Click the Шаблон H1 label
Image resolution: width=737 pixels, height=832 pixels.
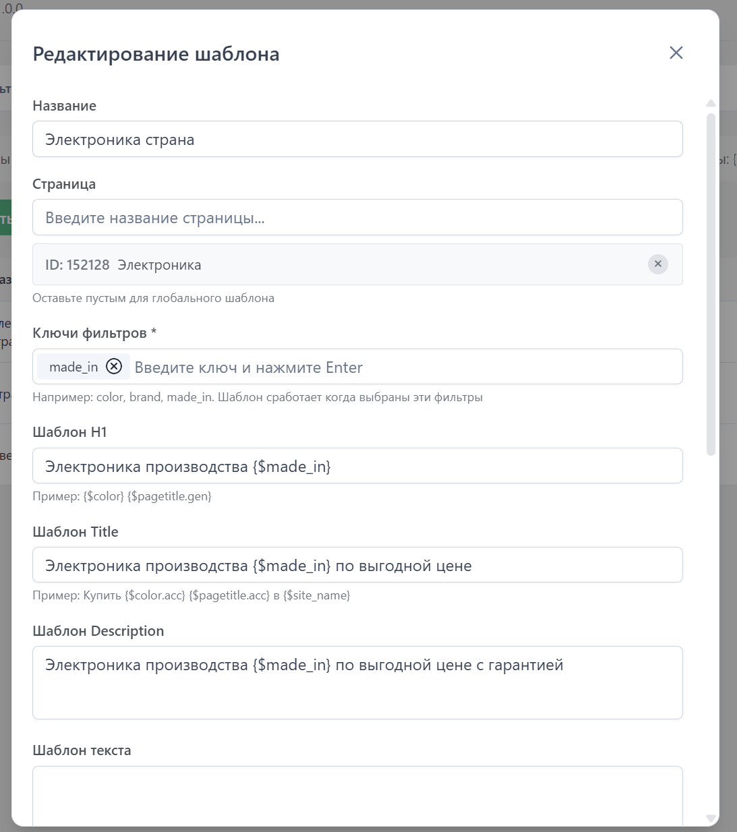(69, 432)
